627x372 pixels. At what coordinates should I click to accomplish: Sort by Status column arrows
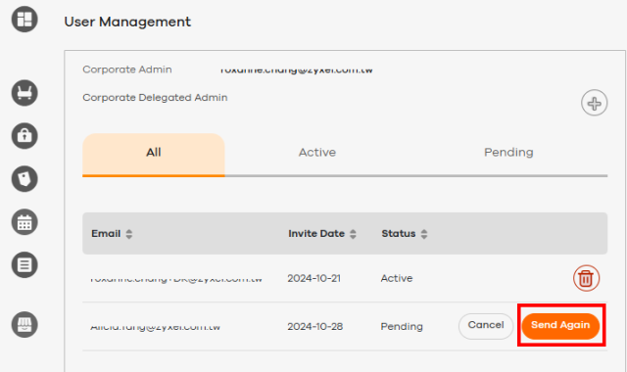[424, 234]
